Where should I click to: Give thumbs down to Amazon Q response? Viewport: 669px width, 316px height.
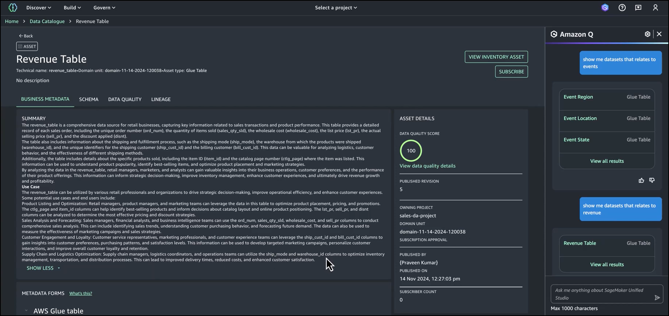[652, 180]
